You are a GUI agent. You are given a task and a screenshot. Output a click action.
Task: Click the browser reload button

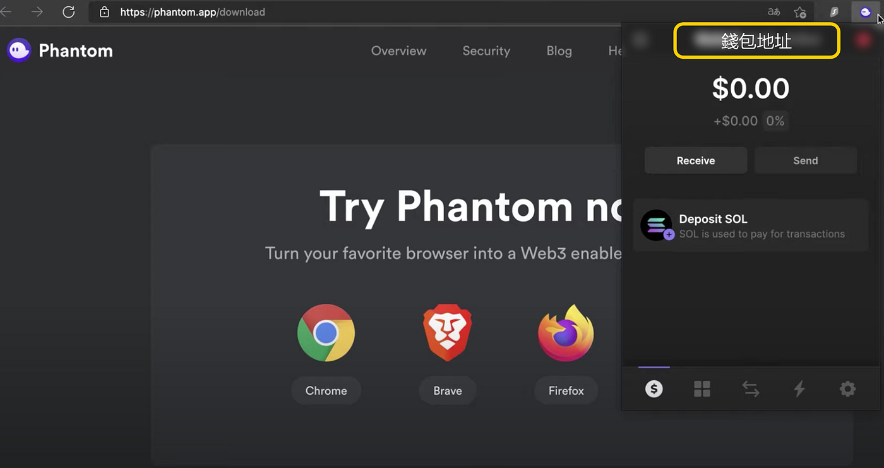point(68,12)
